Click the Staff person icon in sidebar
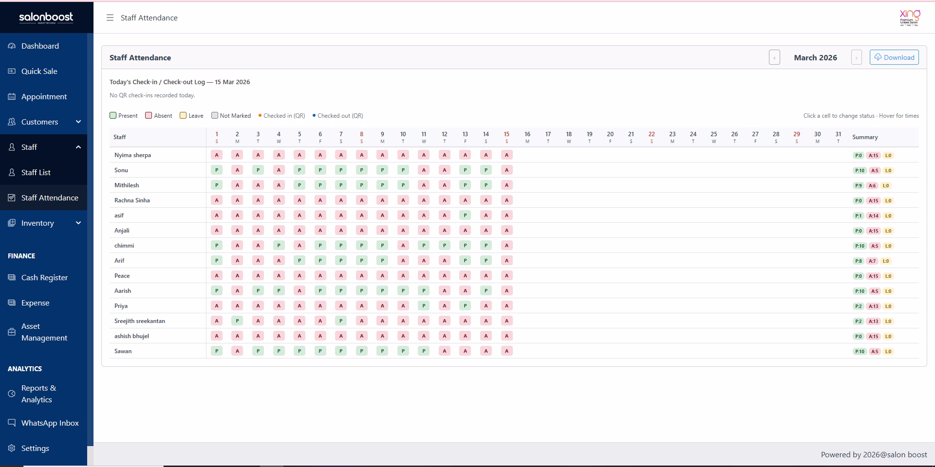 point(12,147)
